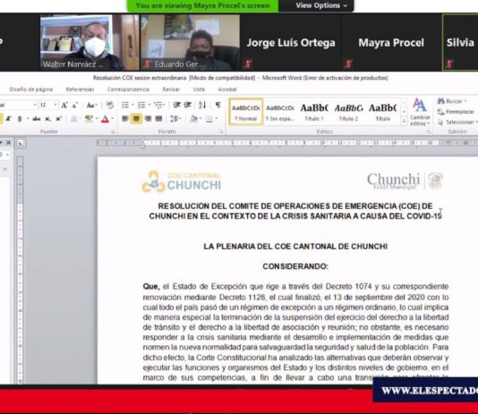Decrease the paragraph indent
This screenshot has height=414, width=478.
coord(176,105)
